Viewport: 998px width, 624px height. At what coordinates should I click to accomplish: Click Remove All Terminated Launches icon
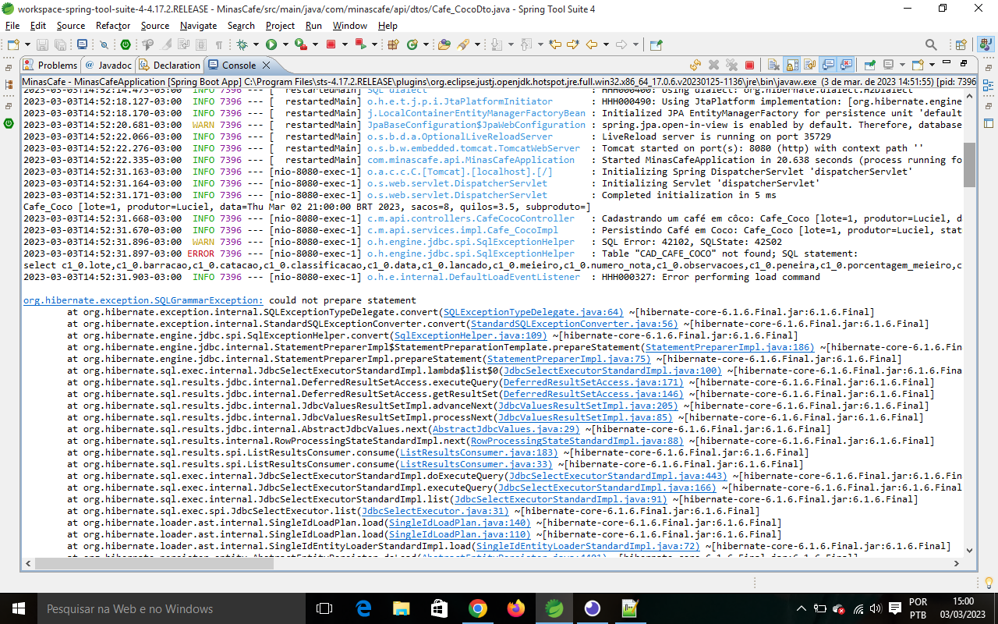point(731,65)
